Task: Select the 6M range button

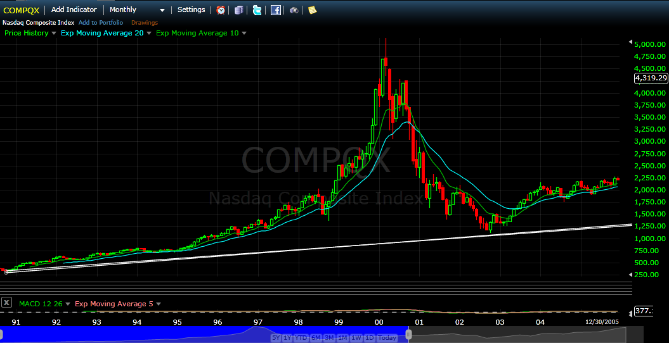Action: [x=316, y=338]
